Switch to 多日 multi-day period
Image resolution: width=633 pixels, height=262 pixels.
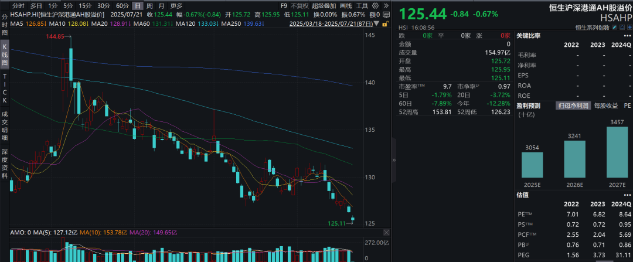36,6
